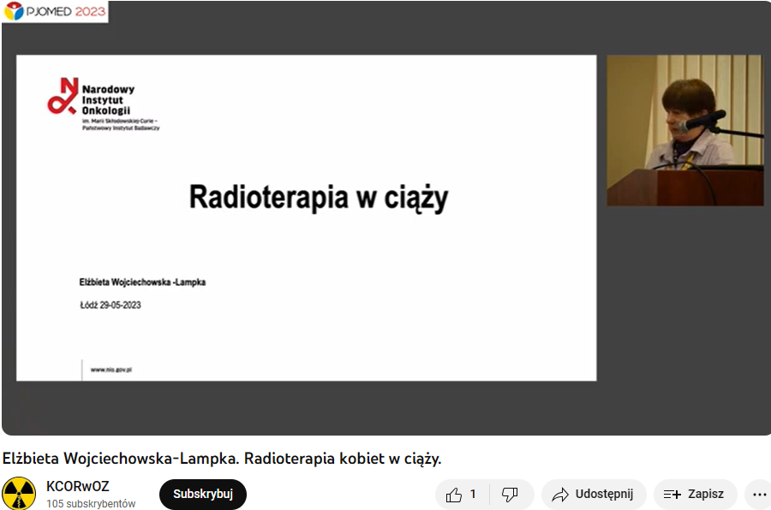Click the speaker camera inset
Image resolution: width=771 pixels, height=510 pixels.
click(685, 130)
